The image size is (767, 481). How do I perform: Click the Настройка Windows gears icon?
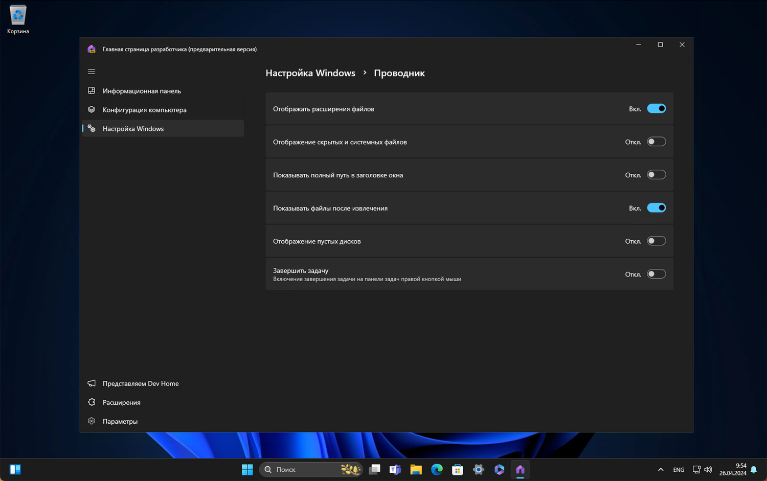[x=92, y=128]
